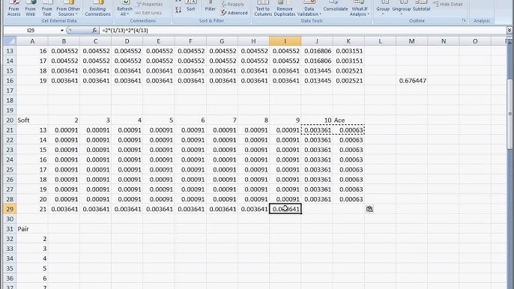
Task: Click the Paste Options icon
Action: 369,209
